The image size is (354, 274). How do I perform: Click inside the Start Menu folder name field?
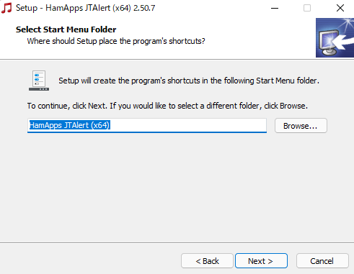(x=147, y=125)
